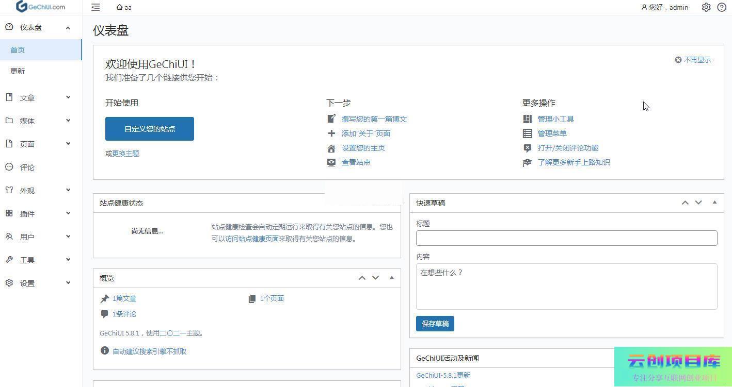Viewport: 732px width, 387px height.
Task: Open the settings gear icon at top right
Action: click(706, 7)
